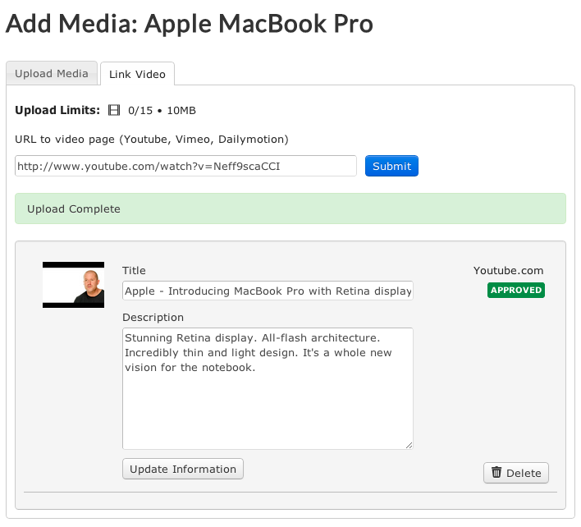Click the Youtube.com source label

coord(508,271)
